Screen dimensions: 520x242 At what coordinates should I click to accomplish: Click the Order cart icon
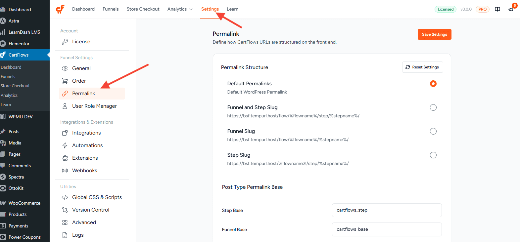(x=65, y=81)
